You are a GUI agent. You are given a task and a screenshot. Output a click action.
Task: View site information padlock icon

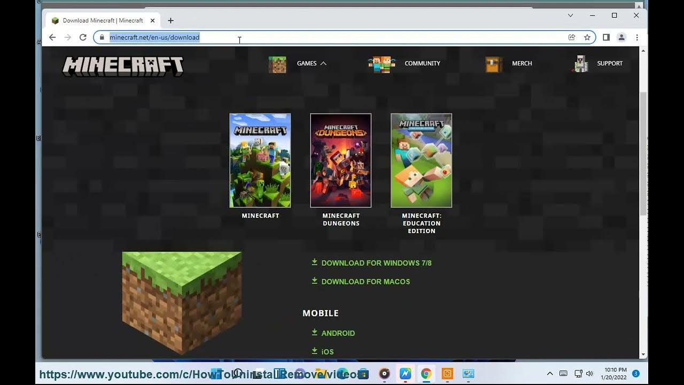click(102, 37)
